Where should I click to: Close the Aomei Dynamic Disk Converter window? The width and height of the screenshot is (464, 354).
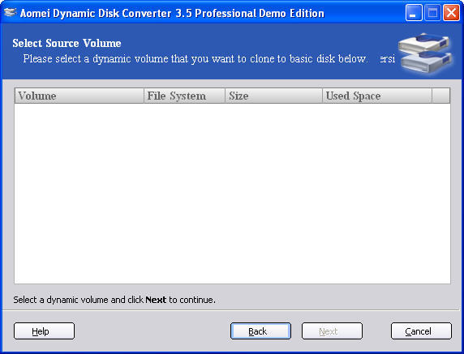click(451, 13)
